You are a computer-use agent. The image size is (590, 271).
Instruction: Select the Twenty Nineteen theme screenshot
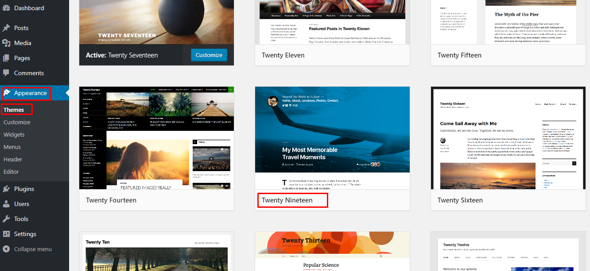point(332,138)
